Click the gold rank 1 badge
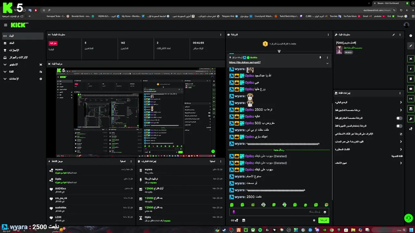Viewport: 415px width, 233px height. pyautogui.click(x=265, y=44)
